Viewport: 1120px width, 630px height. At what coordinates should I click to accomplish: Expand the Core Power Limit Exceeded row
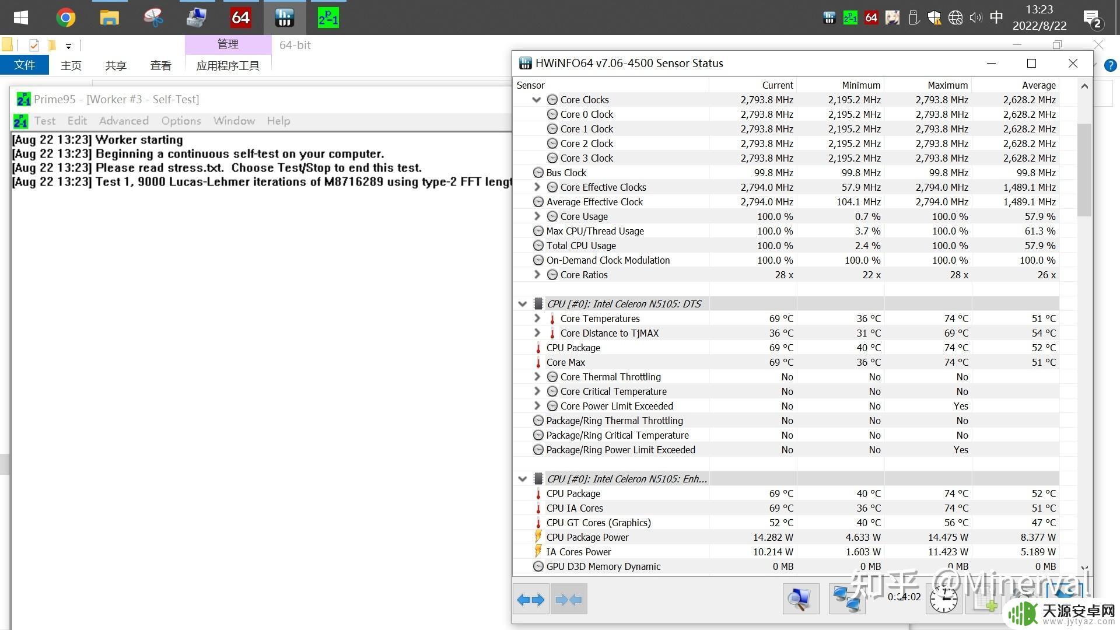[x=537, y=406]
